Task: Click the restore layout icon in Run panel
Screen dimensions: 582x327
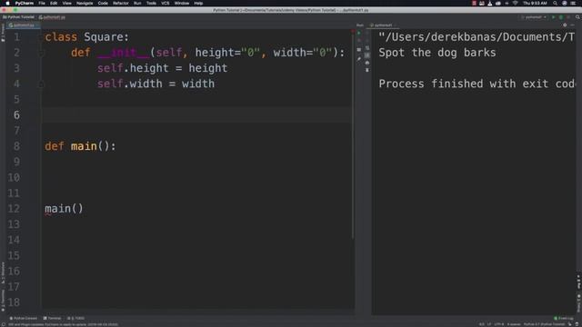Action: pyautogui.click(x=359, y=50)
